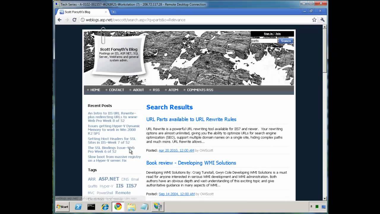Click the browser forward arrow

[x=67, y=20]
